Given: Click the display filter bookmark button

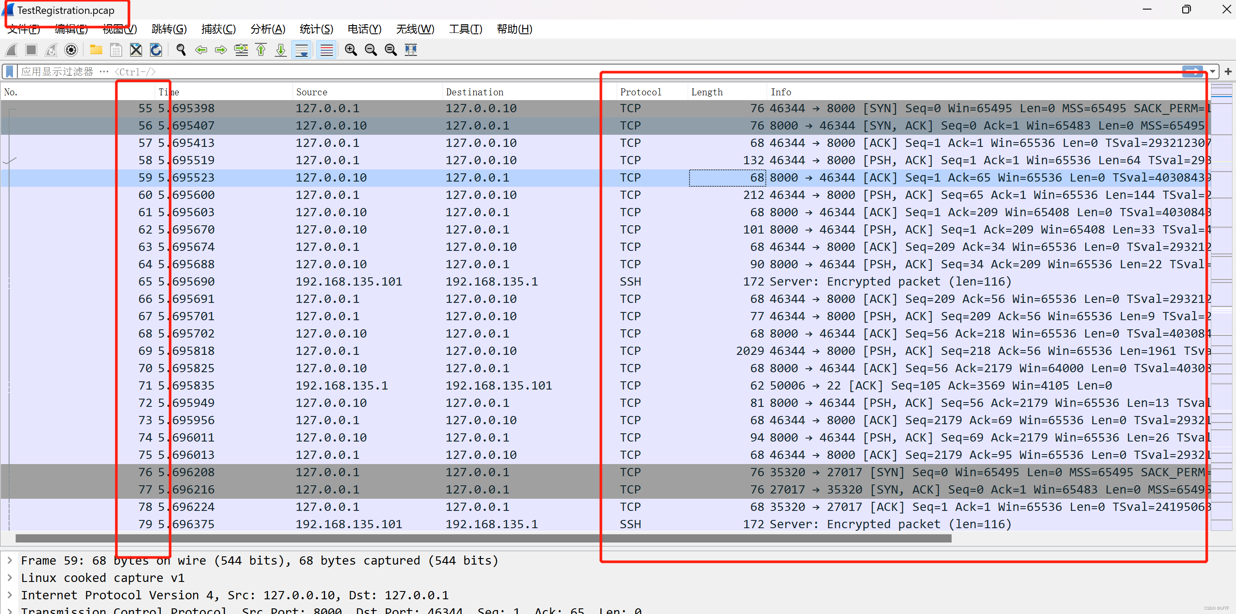Looking at the screenshot, I should pyautogui.click(x=9, y=72).
